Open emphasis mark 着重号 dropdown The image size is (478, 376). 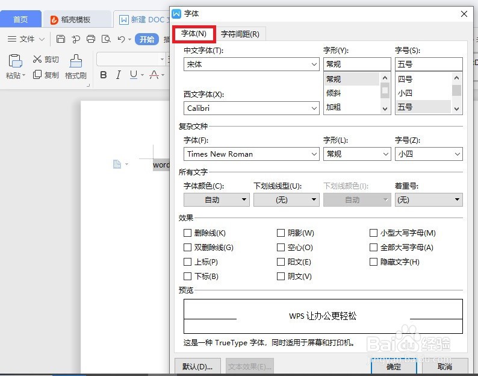[x=429, y=199]
